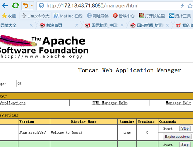Image resolution: width=193 pixels, height=147 pixels.
Task: Stop the Welcome to Tomcat application
Action: click(x=185, y=129)
